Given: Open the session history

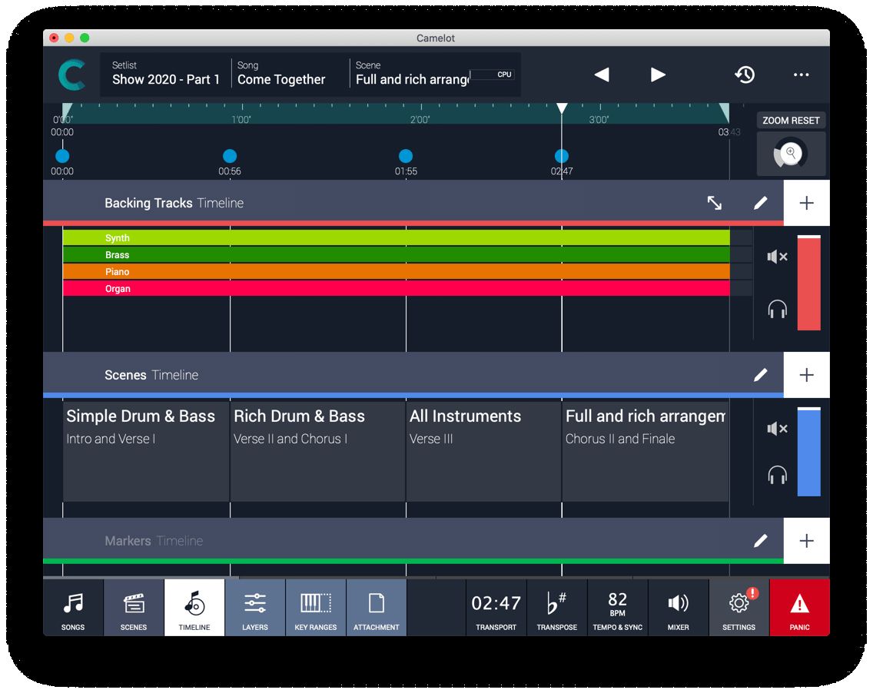Looking at the screenshot, I should (744, 75).
